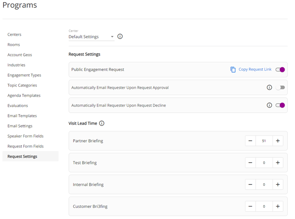The height and width of the screenshot is (219, 295).
Task: Select Agenda Templates from side menu
Action: click(x=24, y=96)
